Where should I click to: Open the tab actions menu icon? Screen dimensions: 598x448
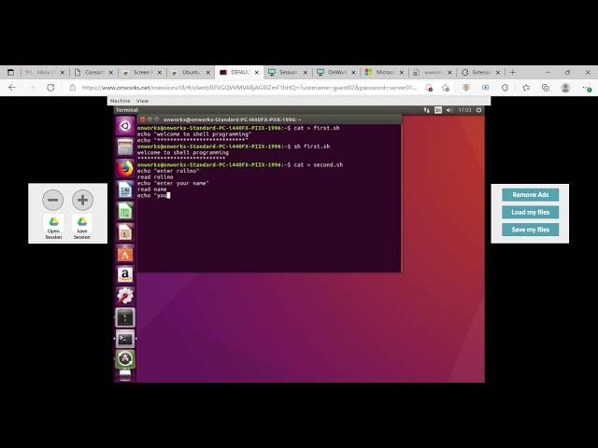click(x=10, y=72)
